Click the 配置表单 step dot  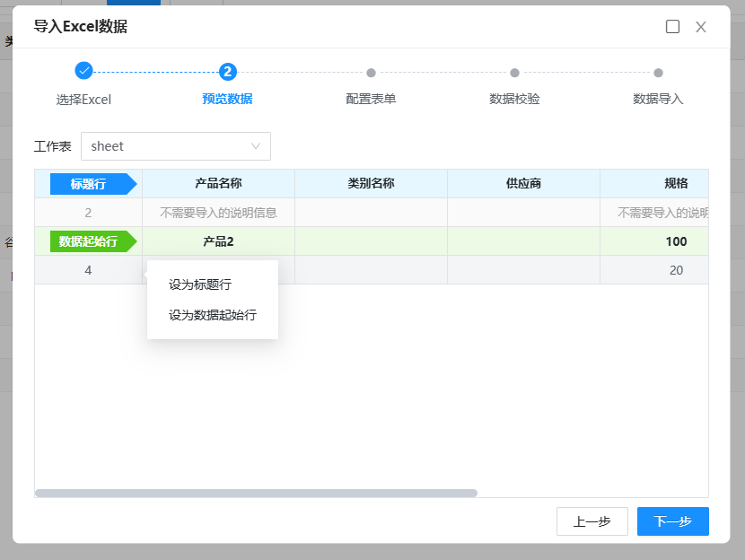pos(371,73)
